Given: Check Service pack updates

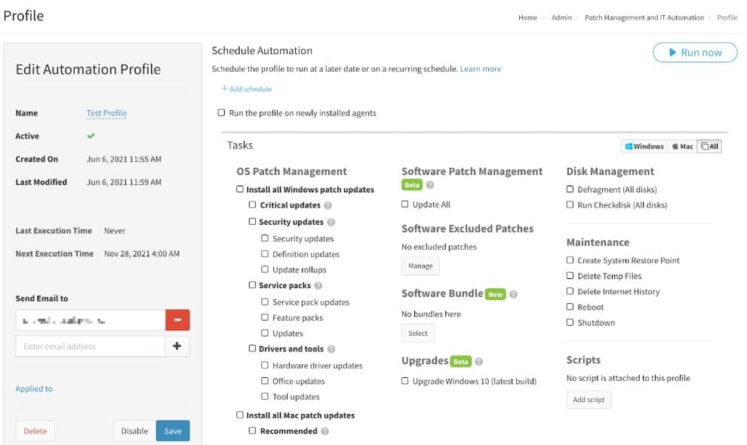Looking at the screenshot, I should 264,302.
